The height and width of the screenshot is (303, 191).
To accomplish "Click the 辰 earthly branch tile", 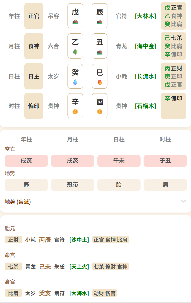I will point(100,16).
